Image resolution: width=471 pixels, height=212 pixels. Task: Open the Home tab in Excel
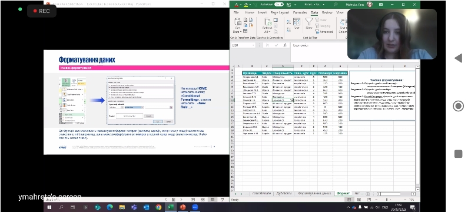tap(249, 12)
